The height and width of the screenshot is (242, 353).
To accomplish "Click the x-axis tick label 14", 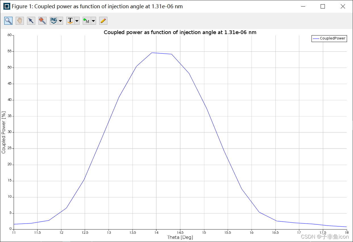I will click(x=156, y=233).
